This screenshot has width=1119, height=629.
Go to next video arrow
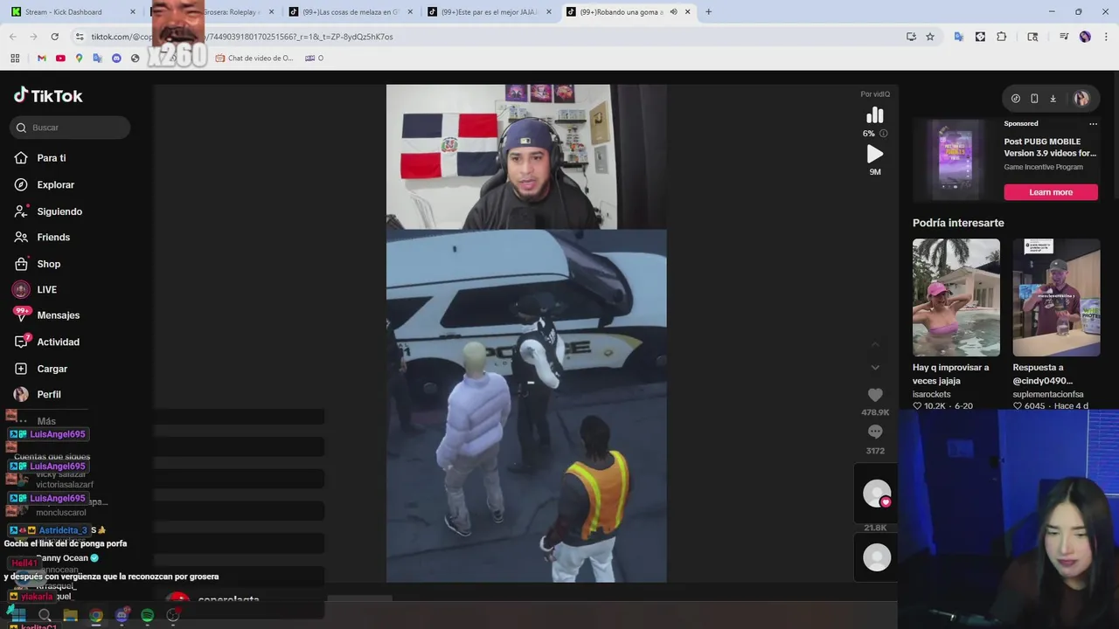875,367
